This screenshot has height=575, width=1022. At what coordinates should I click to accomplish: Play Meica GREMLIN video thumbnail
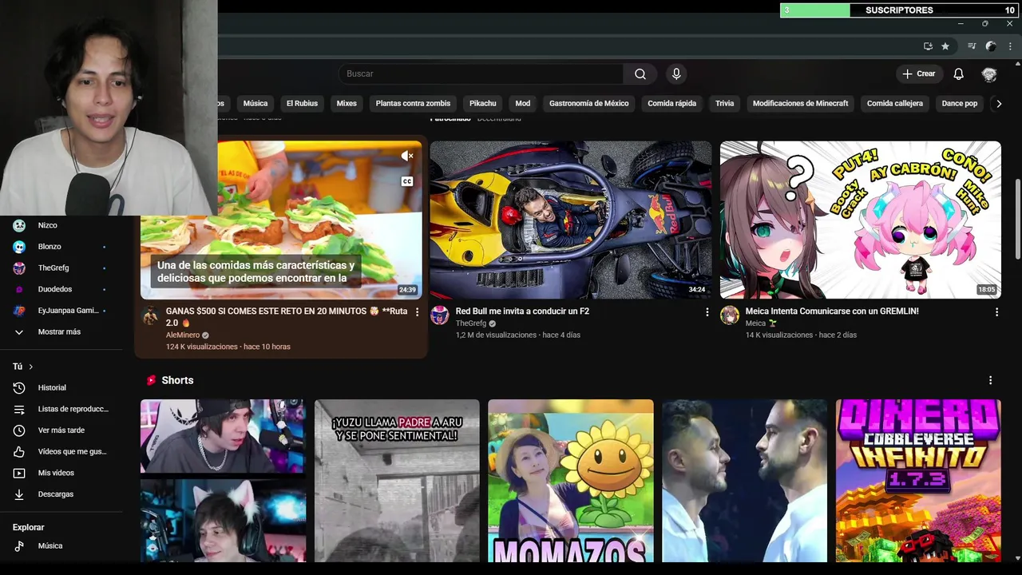[860, 220]
